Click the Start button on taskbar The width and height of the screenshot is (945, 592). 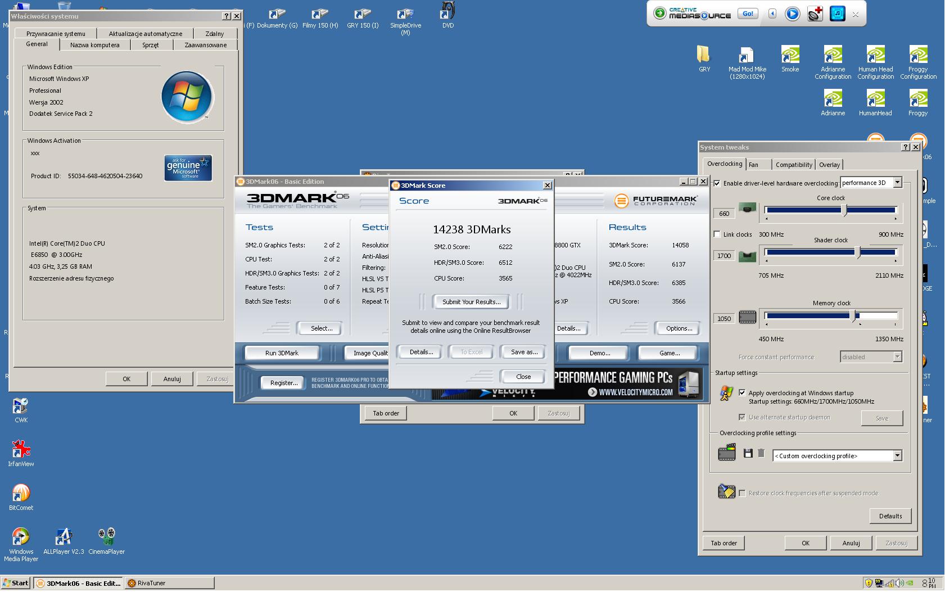pyautogui.click(x=16, y=583)
